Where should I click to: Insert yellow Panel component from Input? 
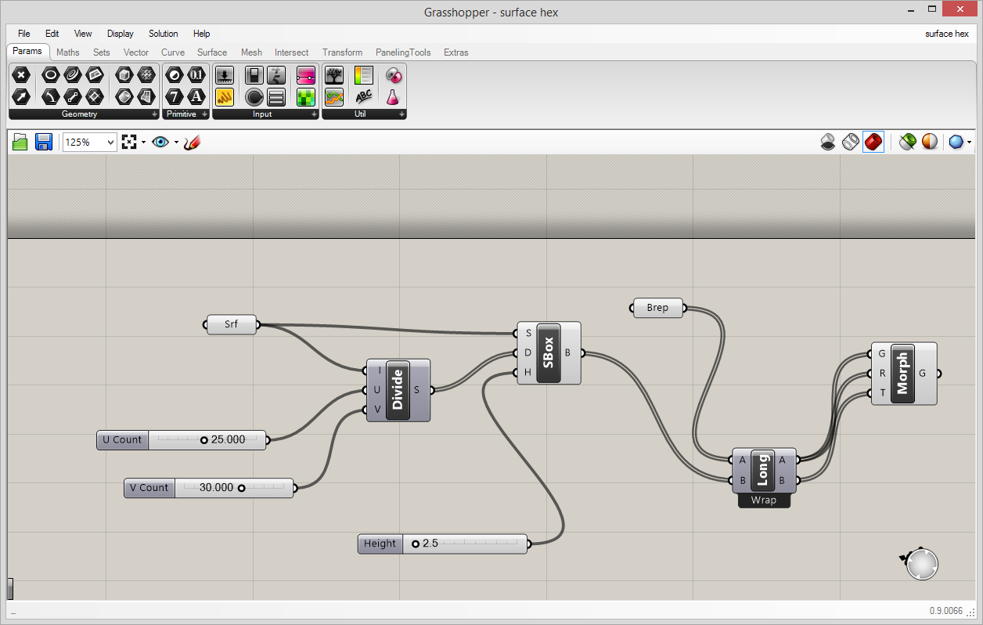[x=225, y=97]
